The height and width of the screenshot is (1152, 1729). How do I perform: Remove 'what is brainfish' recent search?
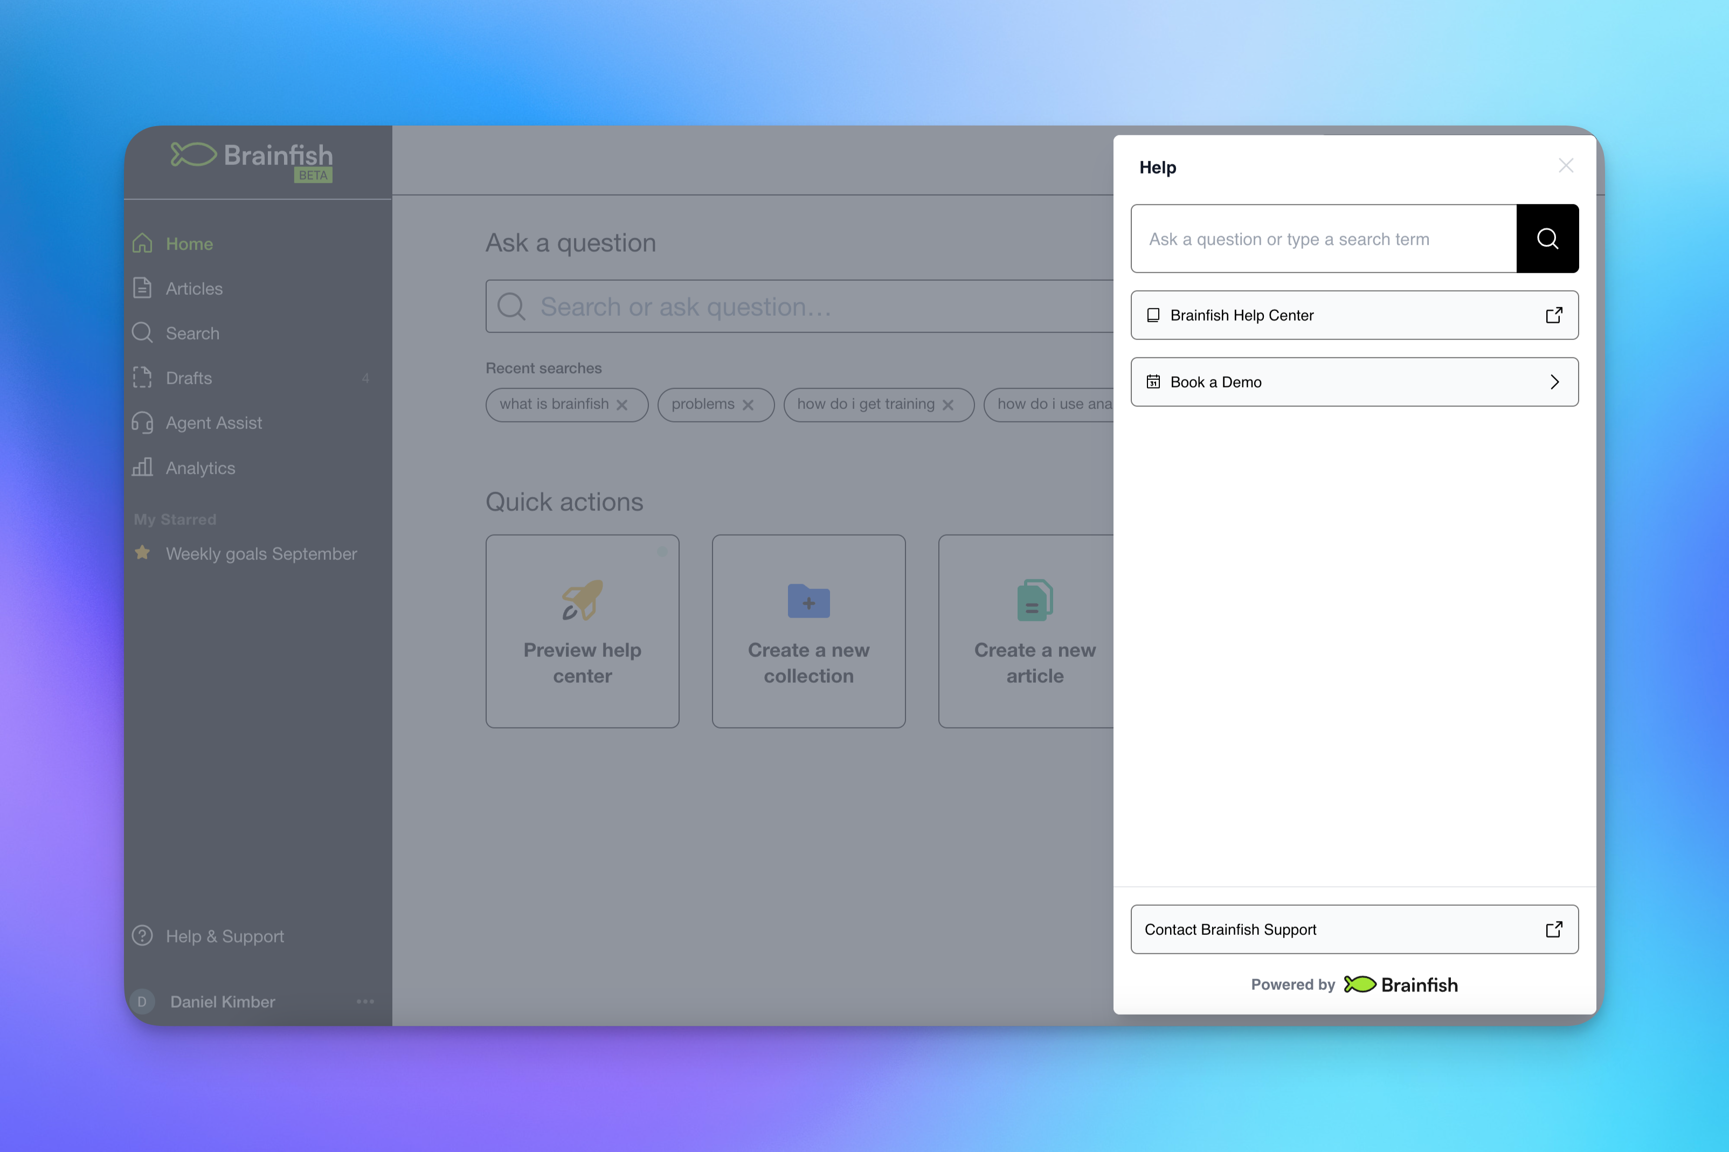click(621, 406)
